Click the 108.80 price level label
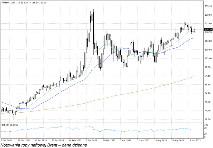The image size is (213, 148). (x=207, y=50)
